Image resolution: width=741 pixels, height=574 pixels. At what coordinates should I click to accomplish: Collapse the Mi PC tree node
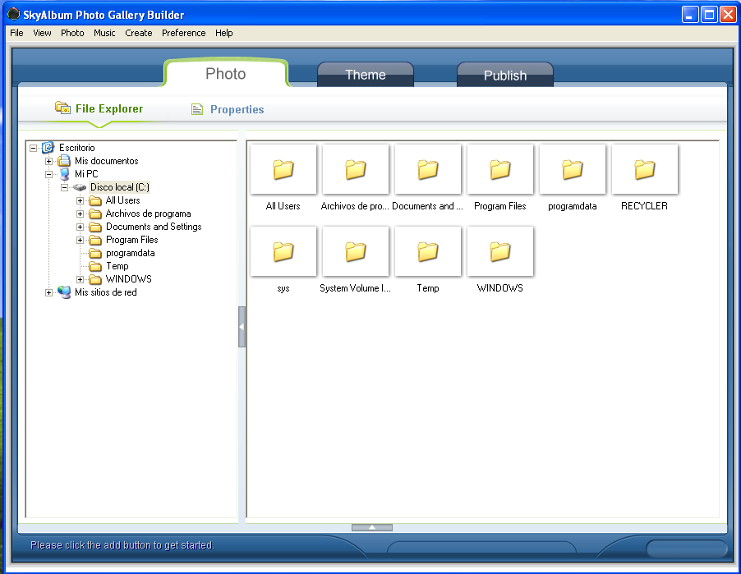pyautogui.click(x=48, y=174)
